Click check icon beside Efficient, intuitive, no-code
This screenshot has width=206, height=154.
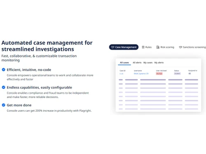click(x=3, y=70)
